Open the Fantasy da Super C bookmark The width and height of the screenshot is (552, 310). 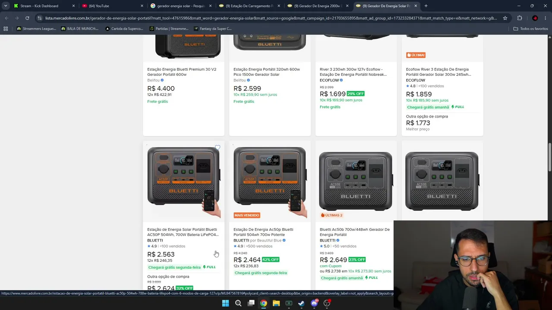click(x=213, y=29)
